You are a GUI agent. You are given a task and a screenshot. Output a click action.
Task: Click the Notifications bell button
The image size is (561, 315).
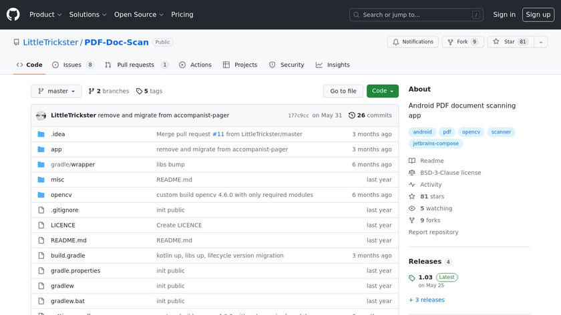click(411, 42)
